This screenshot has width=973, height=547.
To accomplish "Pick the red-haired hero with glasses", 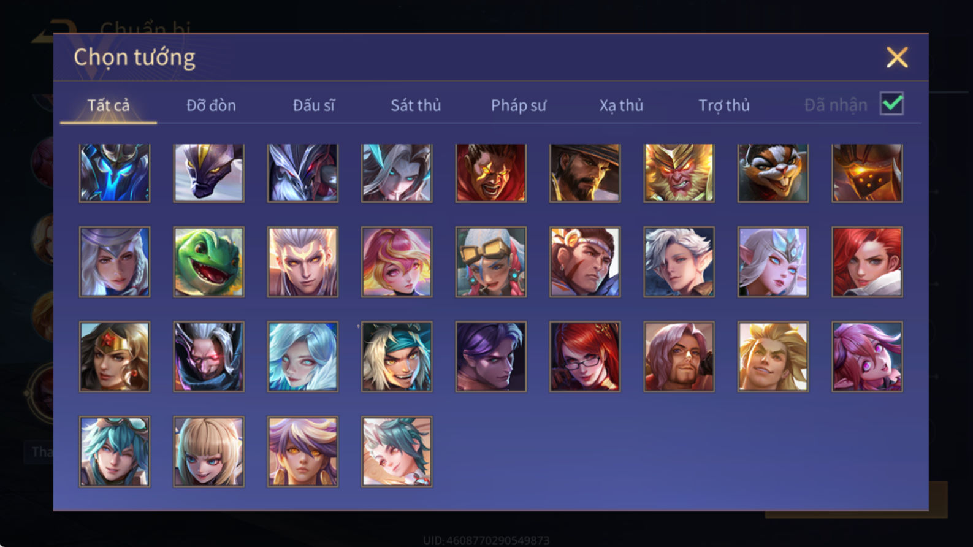I will point(585,356).
